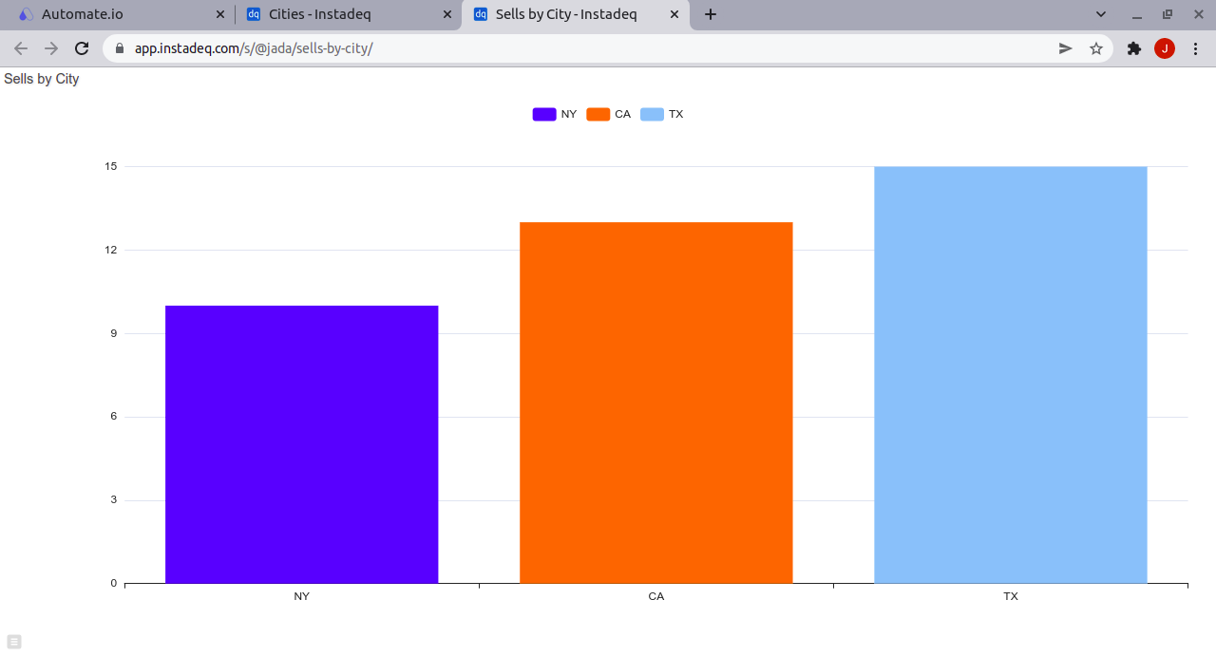Close the Cities - Instadeq tab
This screenshot has height=656, width=1216.
447,14
